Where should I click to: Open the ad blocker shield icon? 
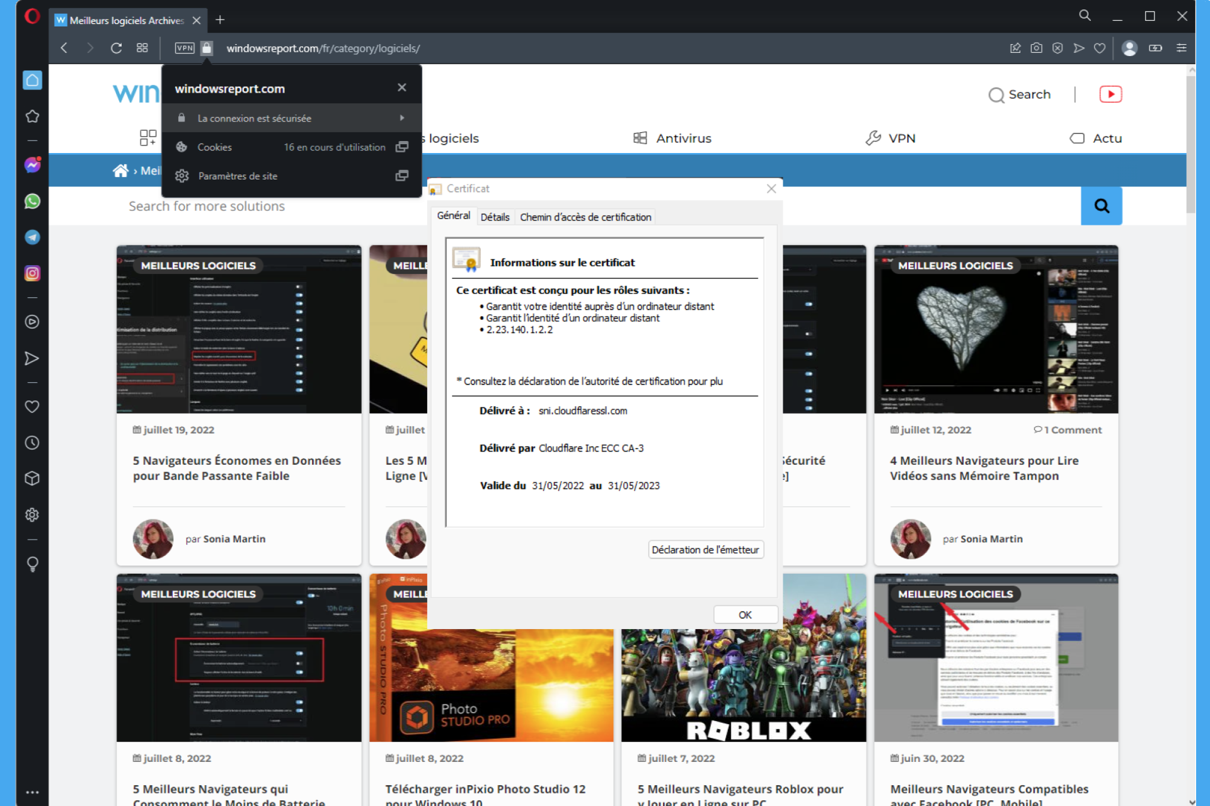(x=1057, y=48)
